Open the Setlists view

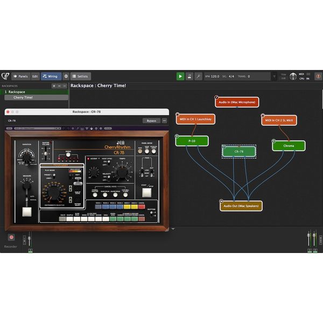click(x=80, y=76)
